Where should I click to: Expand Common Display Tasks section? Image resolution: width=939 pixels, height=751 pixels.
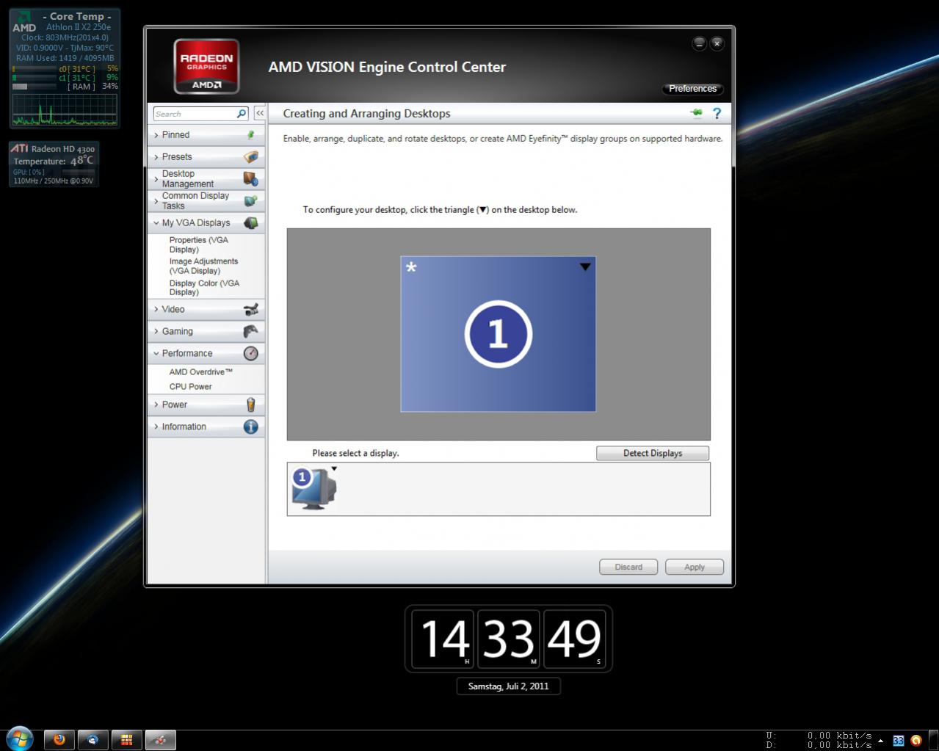click(x=156, y=200)
